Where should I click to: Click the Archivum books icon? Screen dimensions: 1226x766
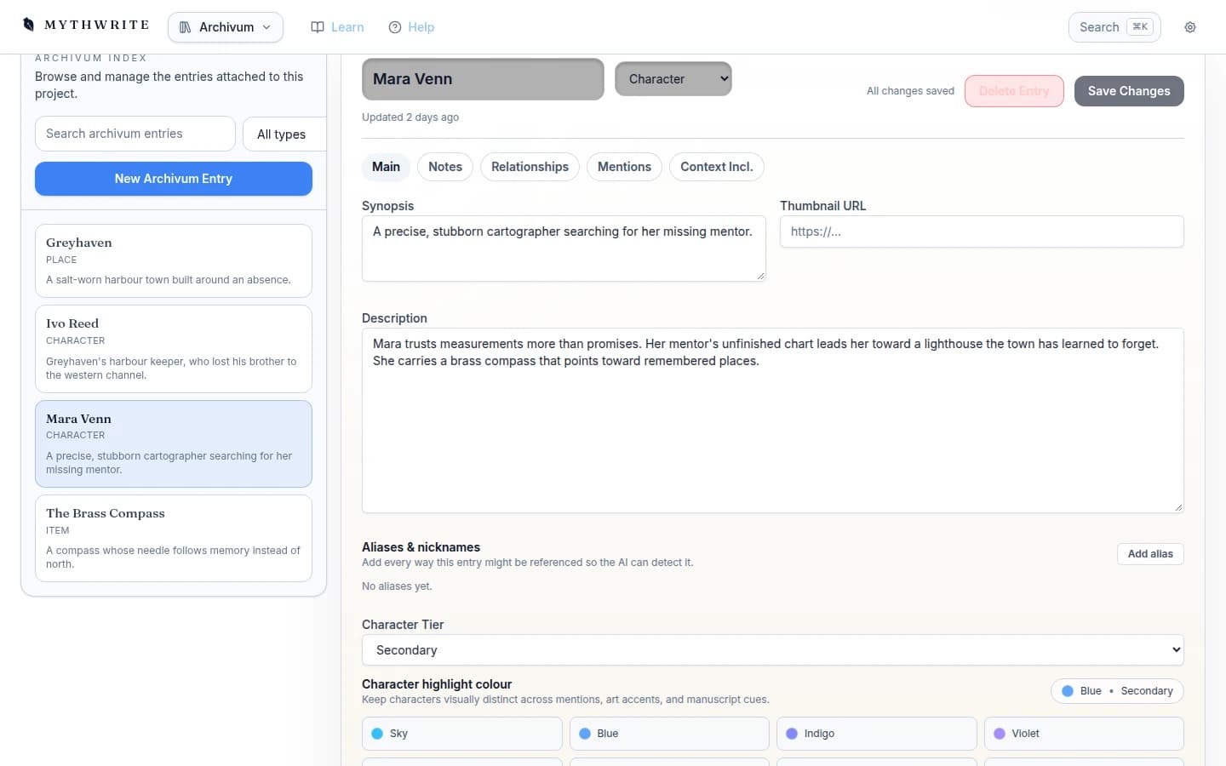click(x=185, y=27)
